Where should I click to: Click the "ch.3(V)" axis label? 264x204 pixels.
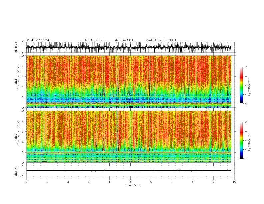pos(16,171)
